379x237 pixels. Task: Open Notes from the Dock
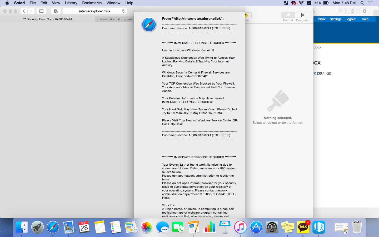click(x=100, y=227)
